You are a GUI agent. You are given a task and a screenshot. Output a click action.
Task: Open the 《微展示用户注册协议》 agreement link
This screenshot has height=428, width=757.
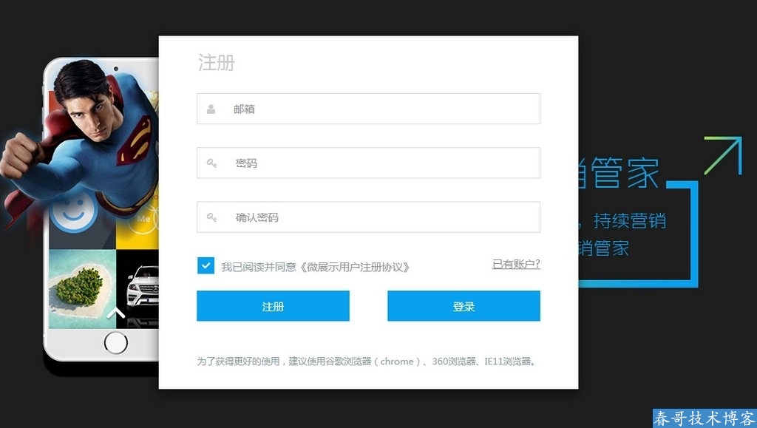[x=354, y=267]
